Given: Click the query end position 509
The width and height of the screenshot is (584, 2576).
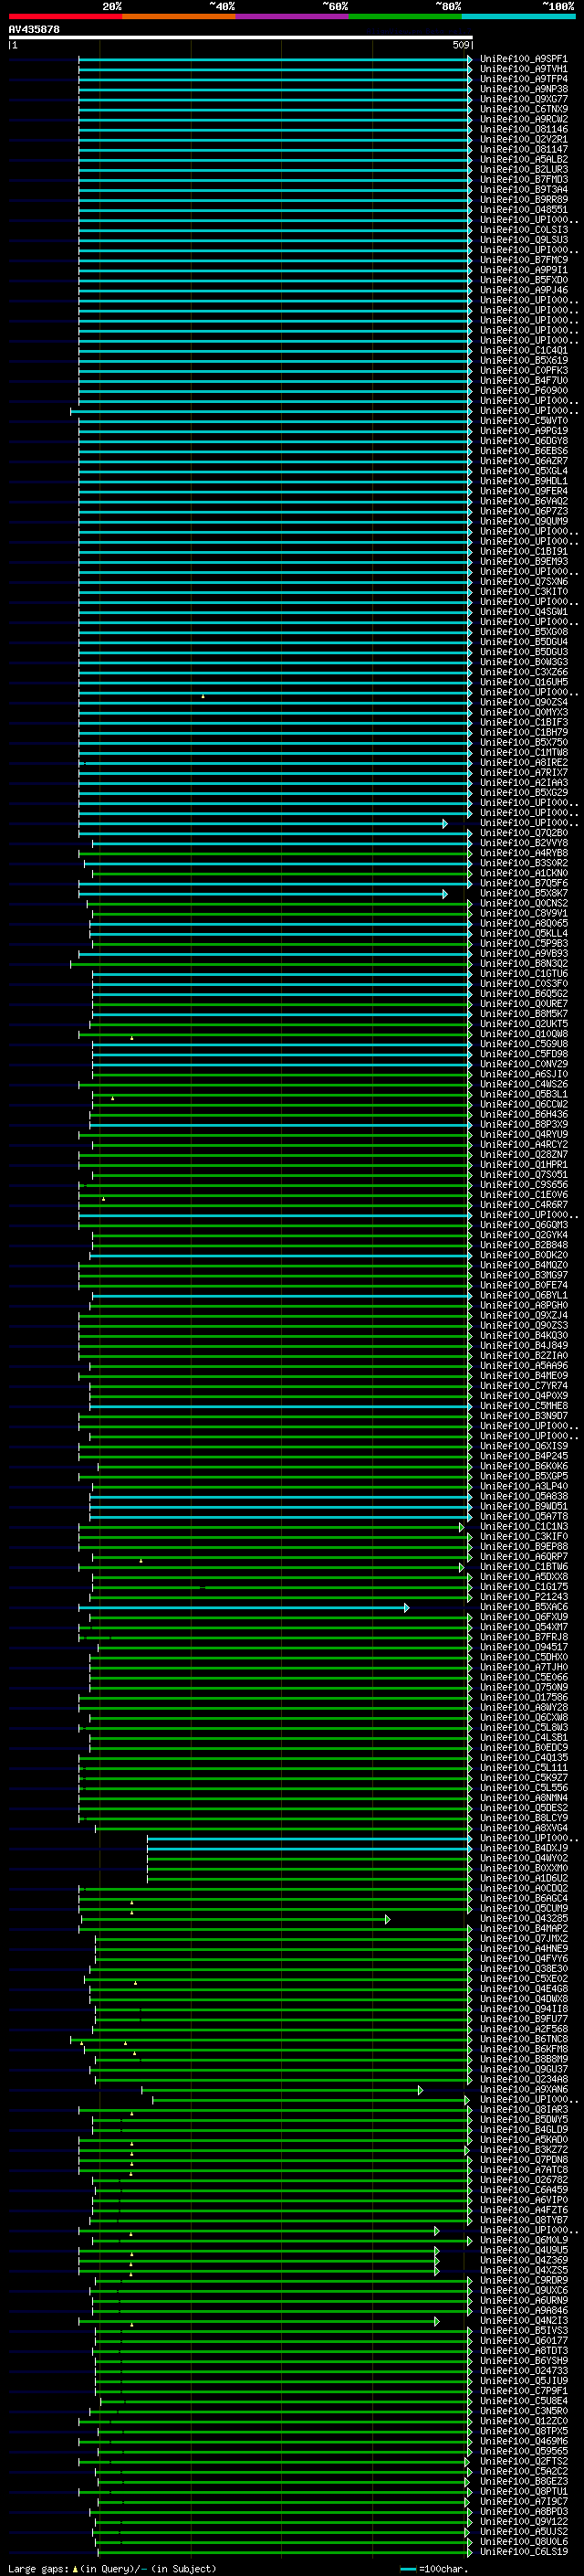Looking at the screenshot, I should click(460, 45).
